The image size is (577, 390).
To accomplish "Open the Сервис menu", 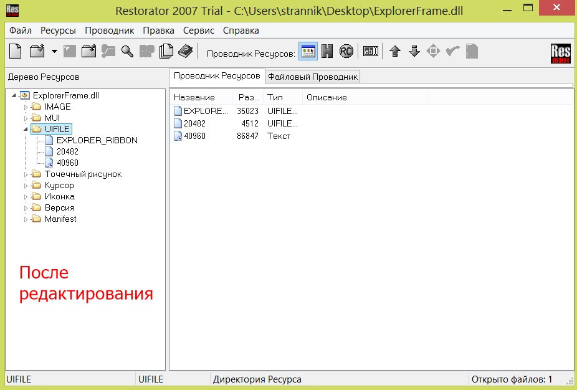I will tap(198, 30).
